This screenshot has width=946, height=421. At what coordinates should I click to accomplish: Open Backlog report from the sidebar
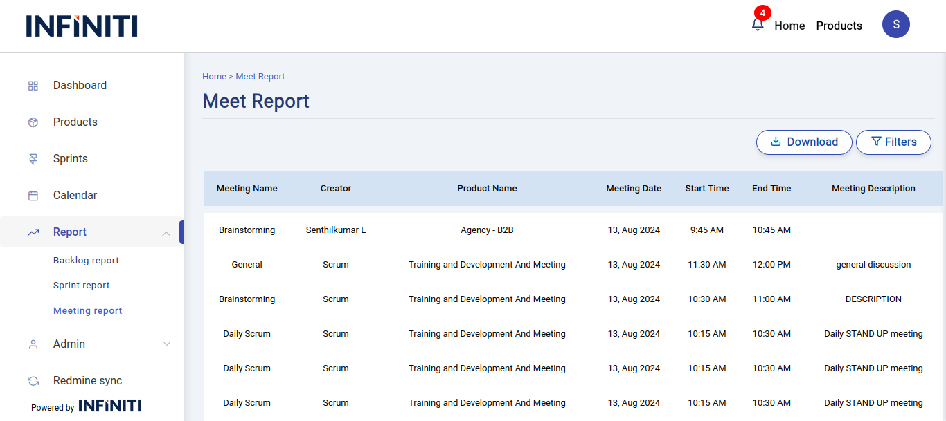coord(86,261)
